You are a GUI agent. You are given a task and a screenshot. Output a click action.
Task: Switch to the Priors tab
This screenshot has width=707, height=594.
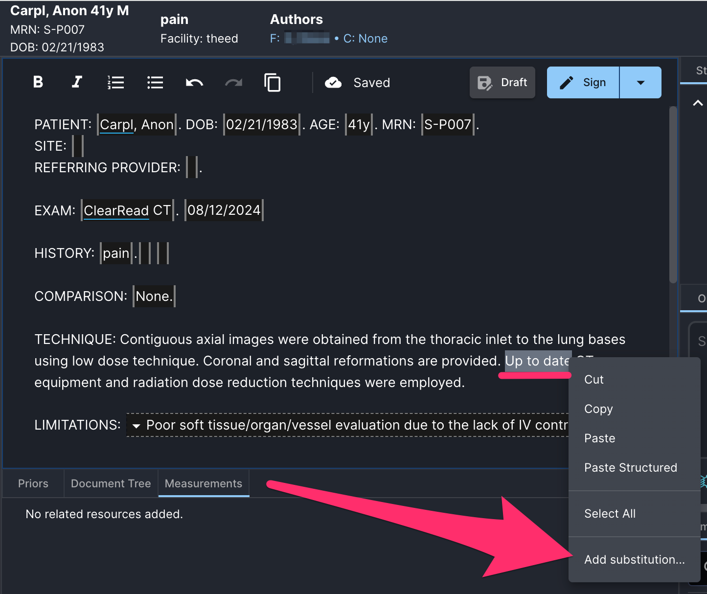(x=33, y=483)
